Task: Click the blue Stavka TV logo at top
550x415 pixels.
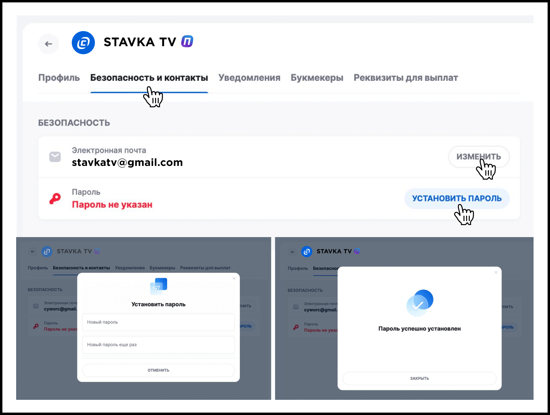Action: tap(83, 43)
